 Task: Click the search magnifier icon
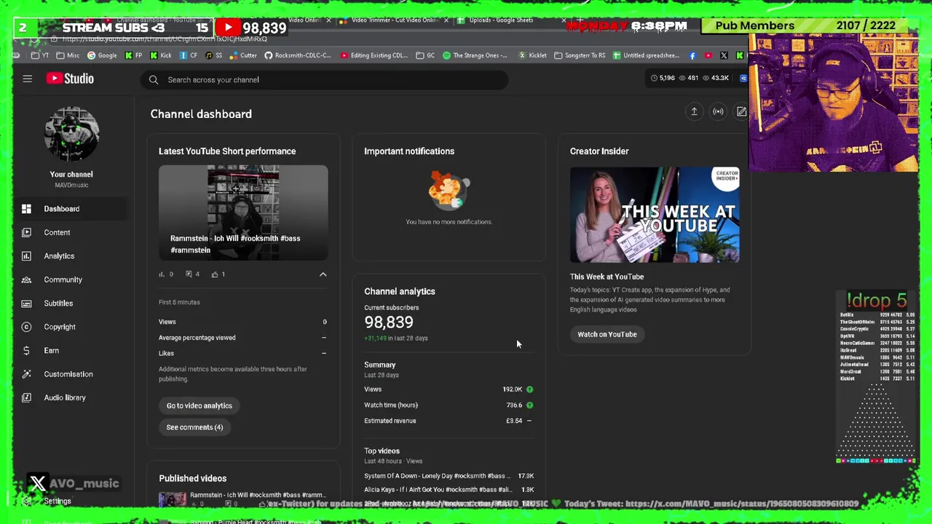click(154, 80)
